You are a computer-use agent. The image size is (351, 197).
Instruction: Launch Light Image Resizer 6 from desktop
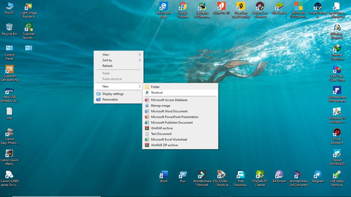click(29, 10)
